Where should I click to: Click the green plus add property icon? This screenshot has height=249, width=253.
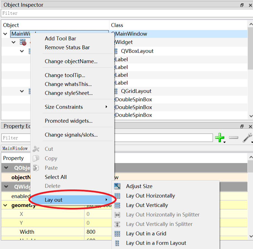[x=220, y=137]
